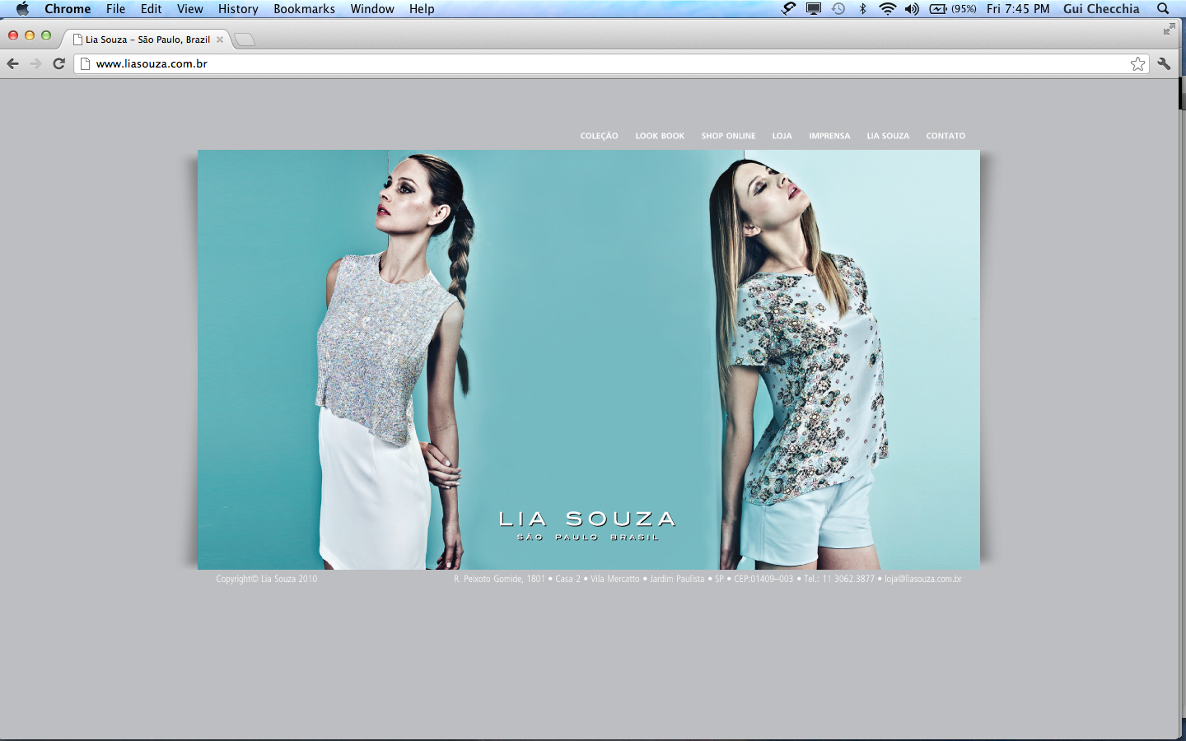Image resolution: width=1186 pixels, height=741 pixels.
Task: Select the Lia Souza – São Paulo tab
Action: (148, 40)
